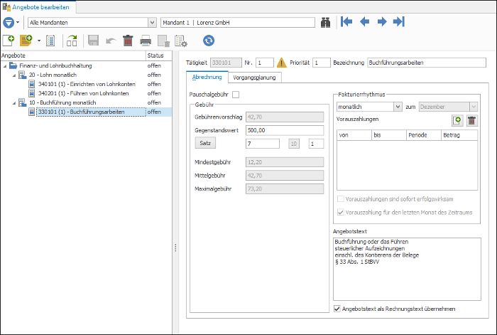Click the Mandant 1 Lorenz GmbH field
This screenshot has height=335, width=497.
tap(238, 23)
